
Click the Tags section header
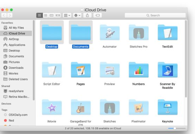(4, 110)
